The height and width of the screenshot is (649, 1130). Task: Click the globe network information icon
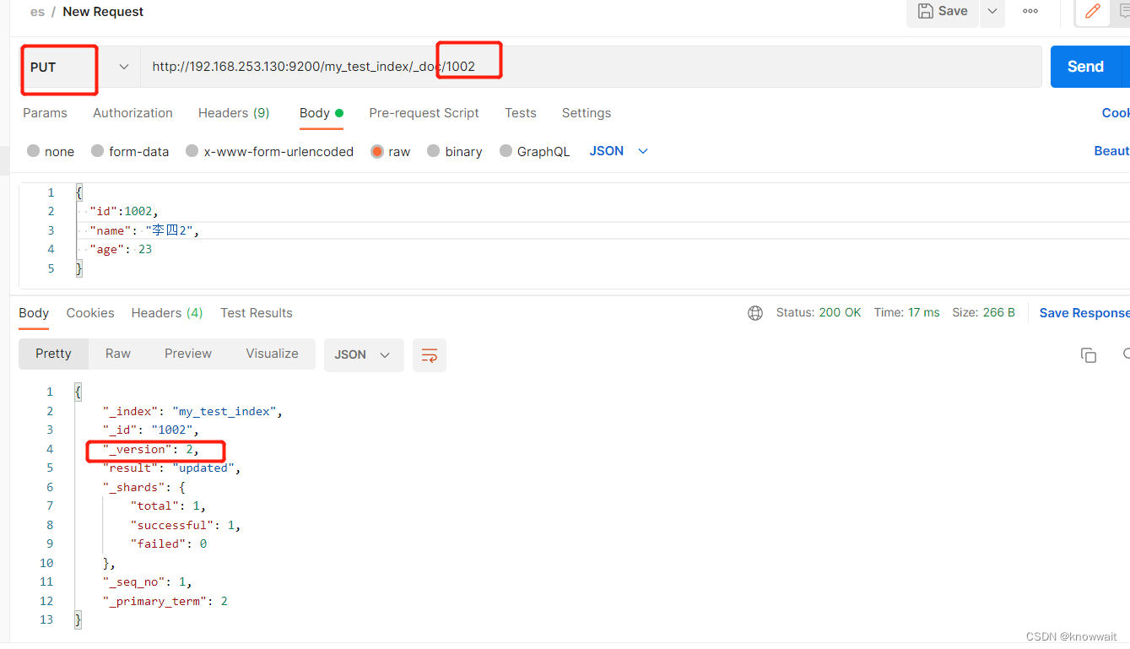(755, 313)
